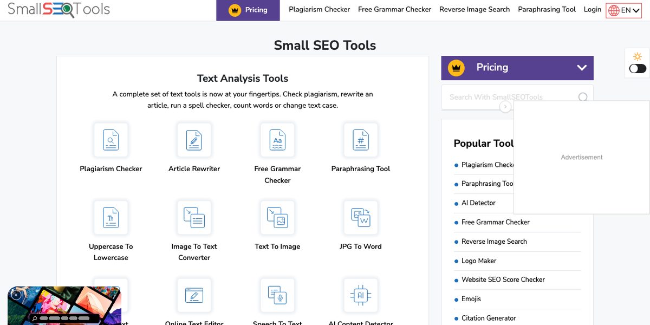Click the JPG To Word tile label

pyautogui.click(x=361, y=246)
